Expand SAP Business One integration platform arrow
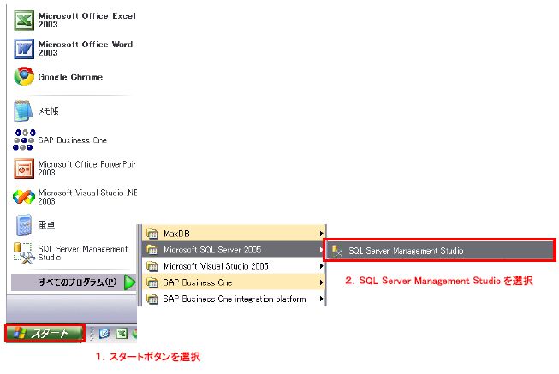This screenshot has height=374, width=559. click(x=321, y=299)
